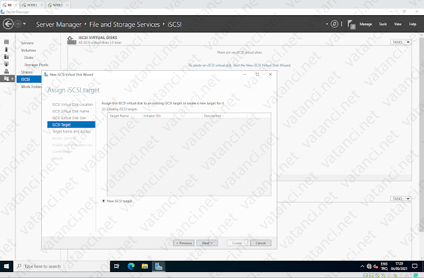Click the volume tray icon
This screenshot has width=424, height=278.
coord(376,266)
